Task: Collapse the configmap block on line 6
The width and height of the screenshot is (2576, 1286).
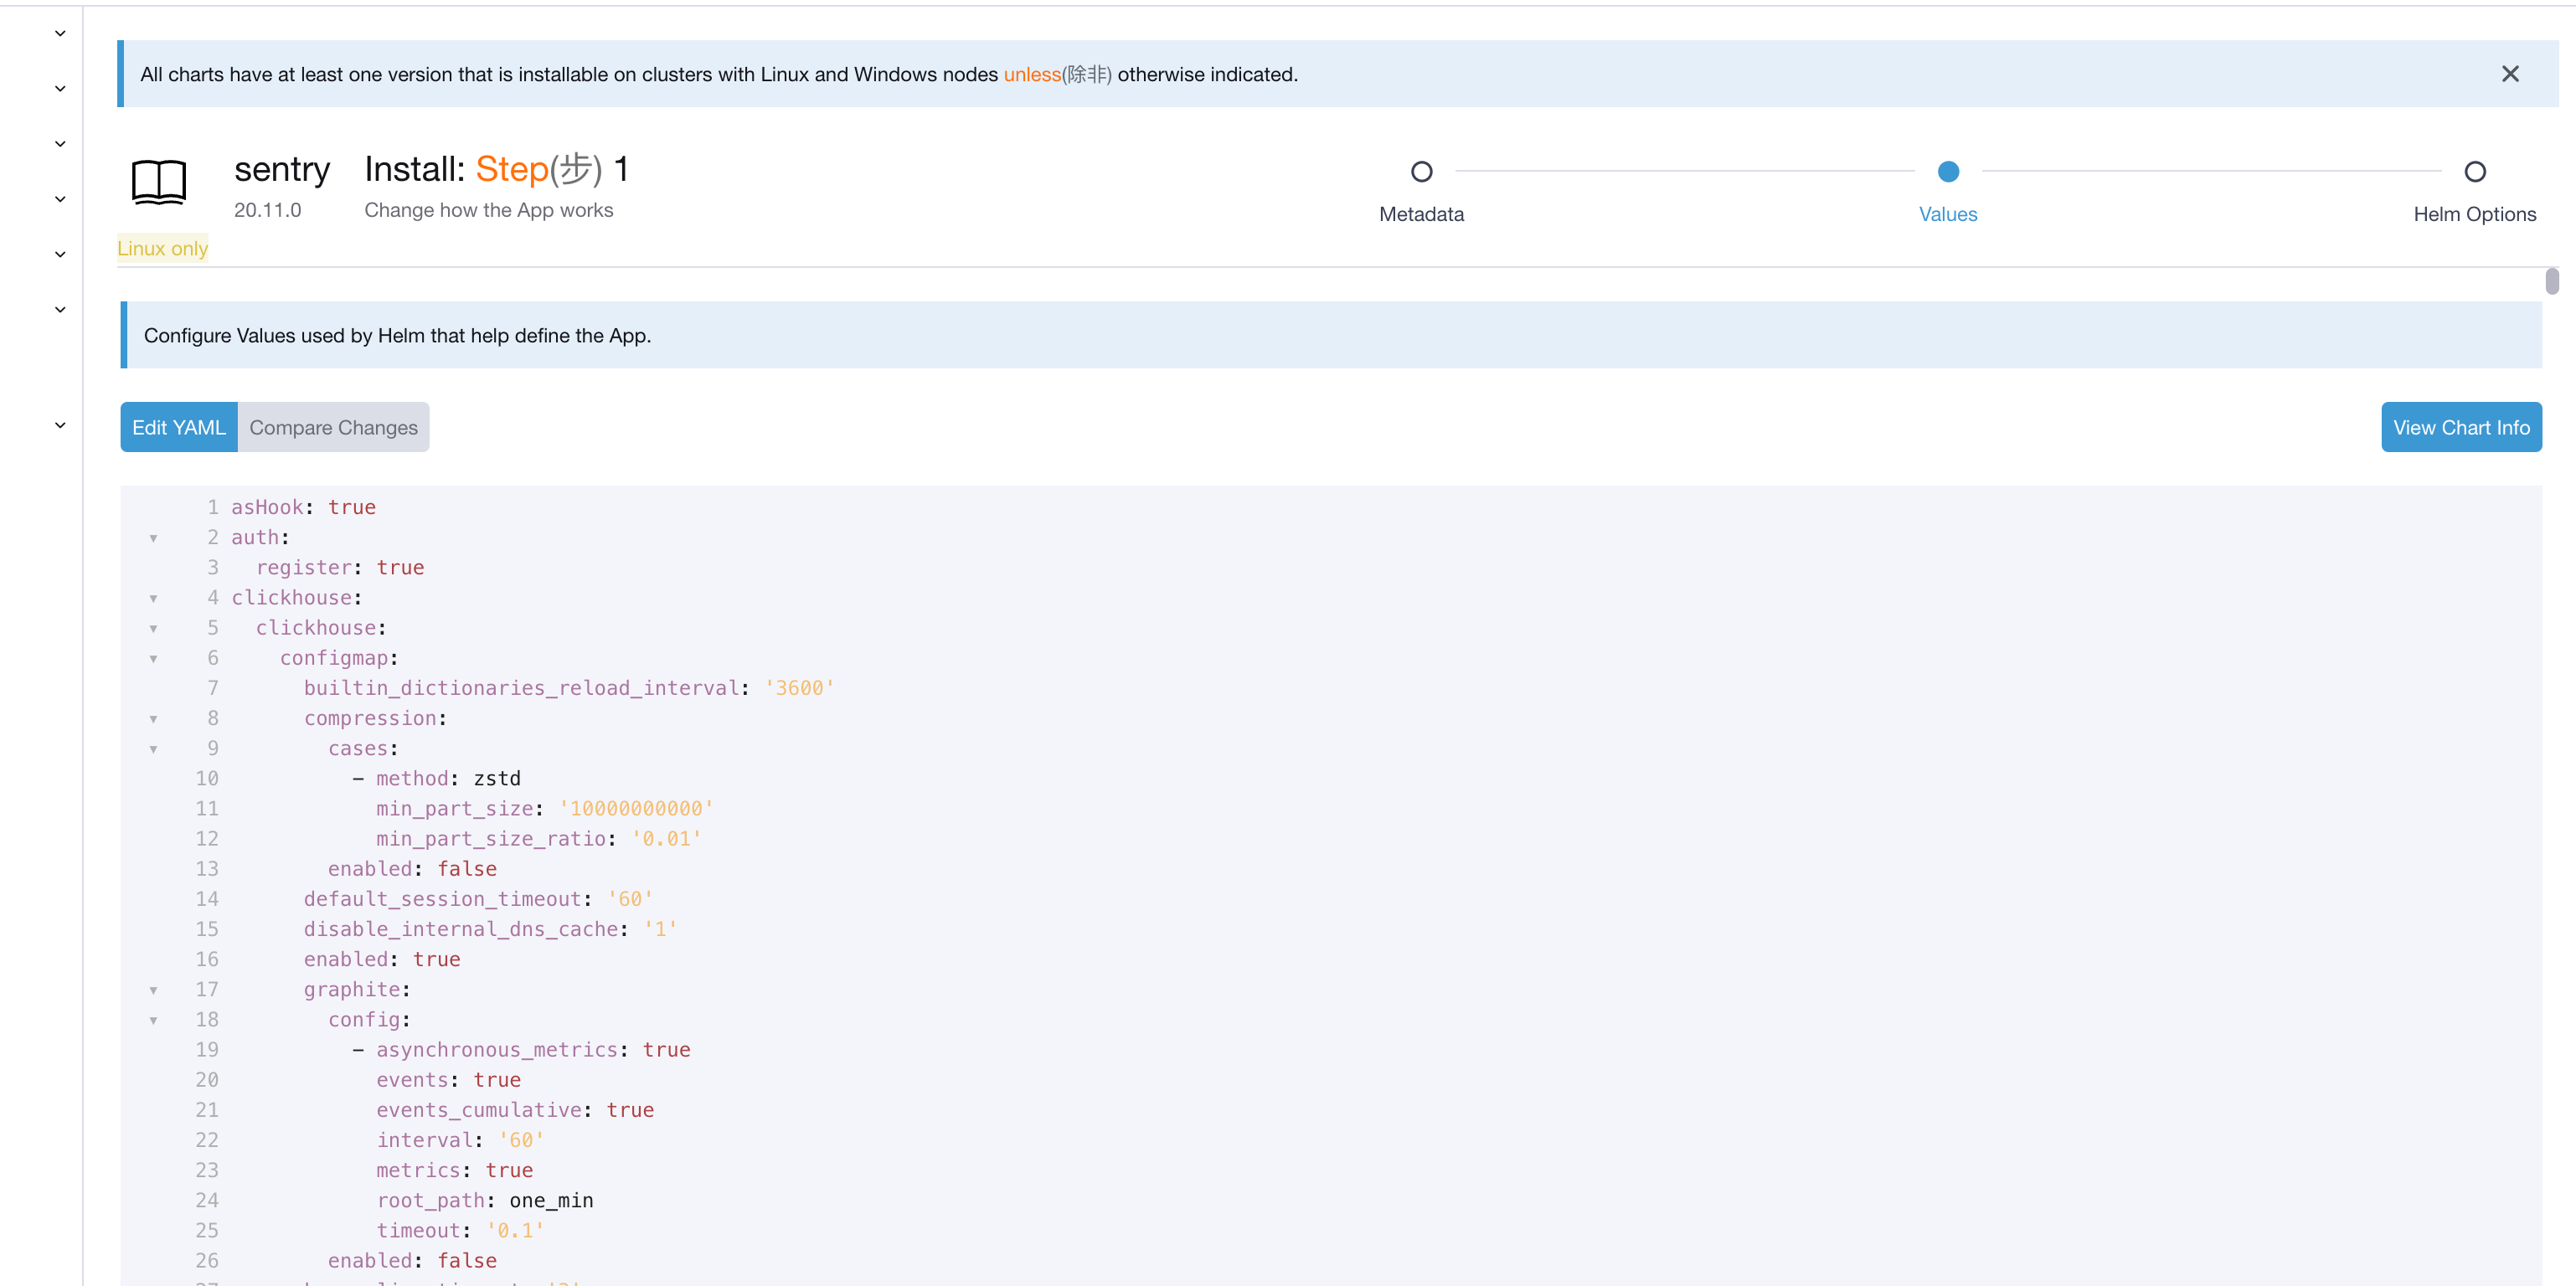Action: (x=153, y=658)
